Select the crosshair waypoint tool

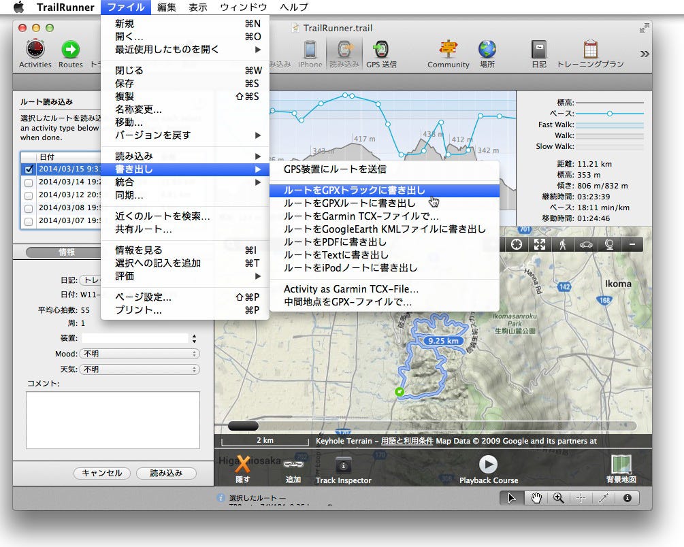(x=581, y=498)
